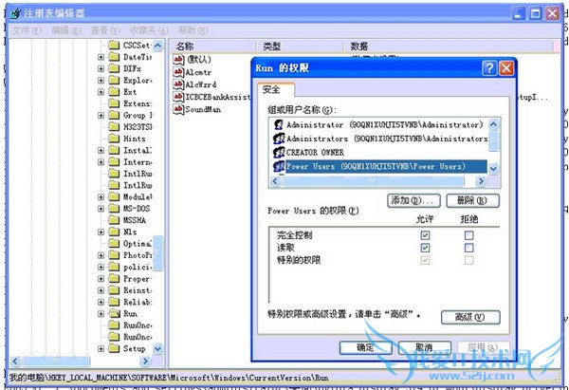Click the Administrator user icon in permissions list
Image resolution: width=569 pixels, height=390 pixels.
click(x=279, y=124)
